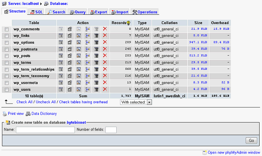Browse the wp_postmeta table
The height and width of the screenshot is (156, 262).
coord(61,49)
